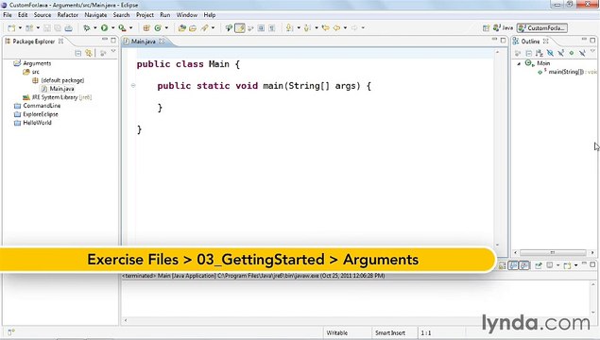Image resolution: width=600 pixels, height=340 pixels.
Task: Close the Main.java editor tab X
Action: pos(162,41)
